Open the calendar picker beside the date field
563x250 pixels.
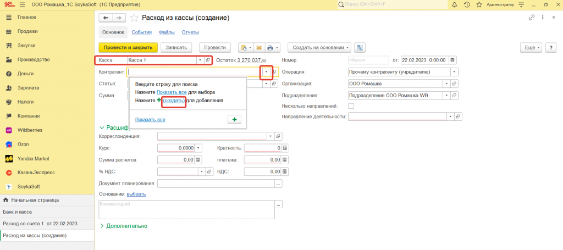coord(452,60)
